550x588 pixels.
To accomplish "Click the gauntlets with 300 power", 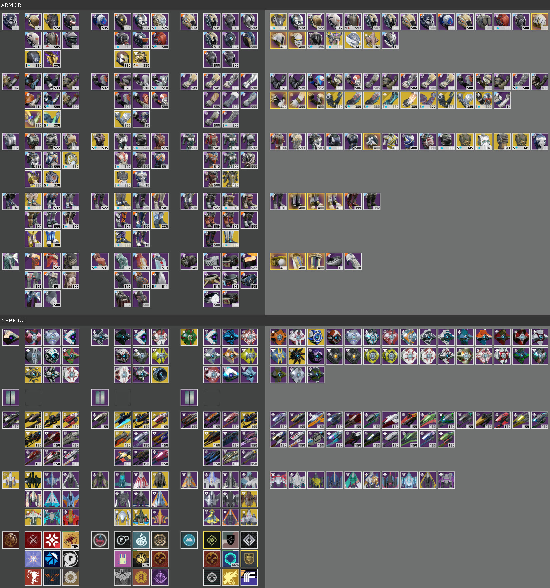I will (484, 101).
